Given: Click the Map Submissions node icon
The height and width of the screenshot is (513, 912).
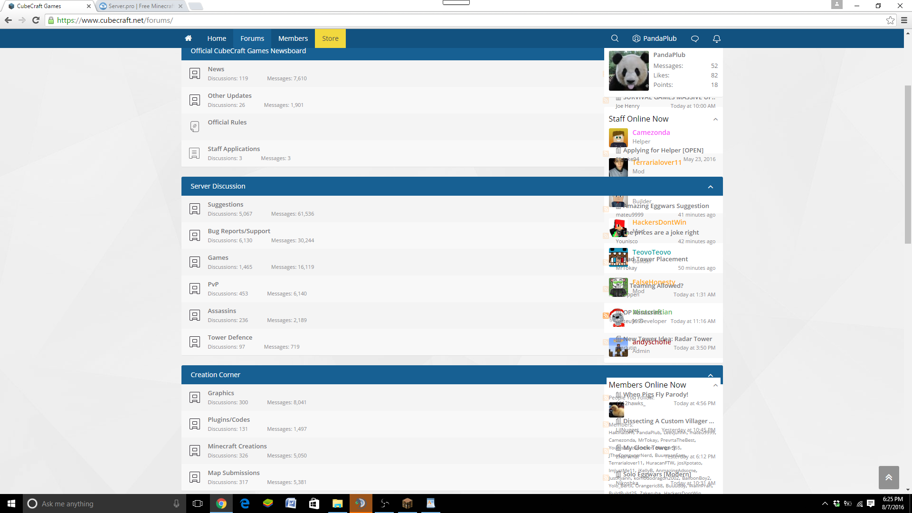Looking at the screenshot, I should [195, 477].
